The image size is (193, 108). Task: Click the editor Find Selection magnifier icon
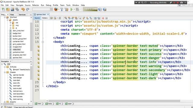click(66, 18)
